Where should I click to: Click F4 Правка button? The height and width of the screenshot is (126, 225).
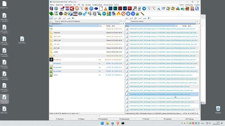click(x=81, y=119)
